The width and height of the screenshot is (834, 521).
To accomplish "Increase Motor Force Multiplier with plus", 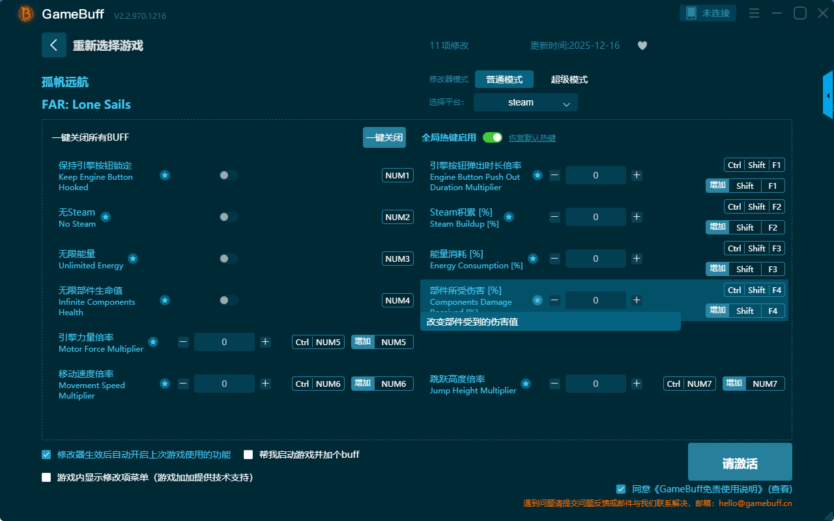I will coord(265,342).
